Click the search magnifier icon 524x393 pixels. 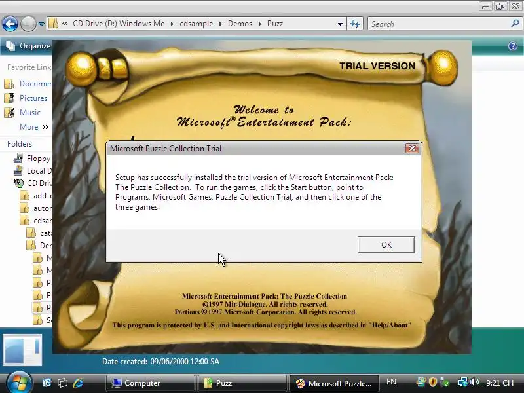pyautogui.click(x=515, y=24)
